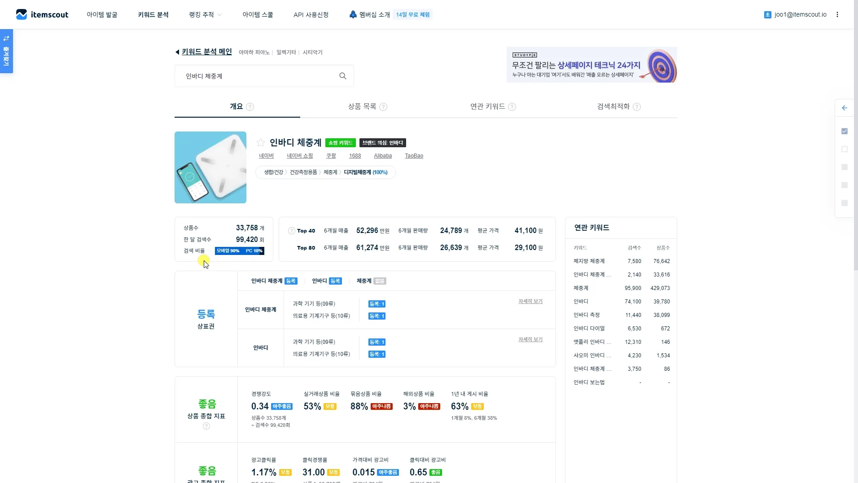Click the help icon beside 개요 tab
Viewport: 858px width, 483px height.
(x=250, y=107)
